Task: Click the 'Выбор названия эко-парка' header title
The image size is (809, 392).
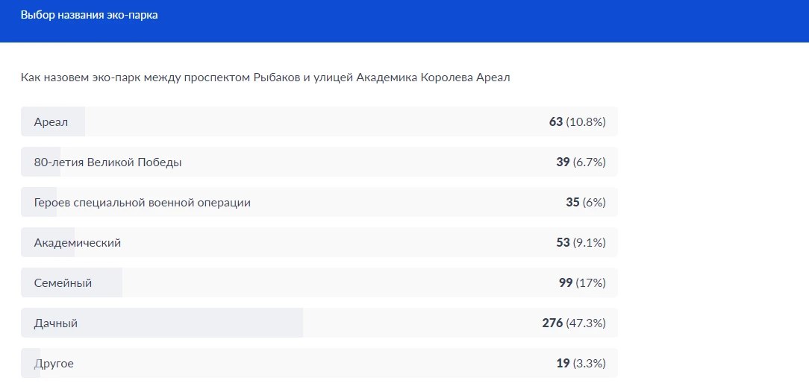Action: click(89, 15)
